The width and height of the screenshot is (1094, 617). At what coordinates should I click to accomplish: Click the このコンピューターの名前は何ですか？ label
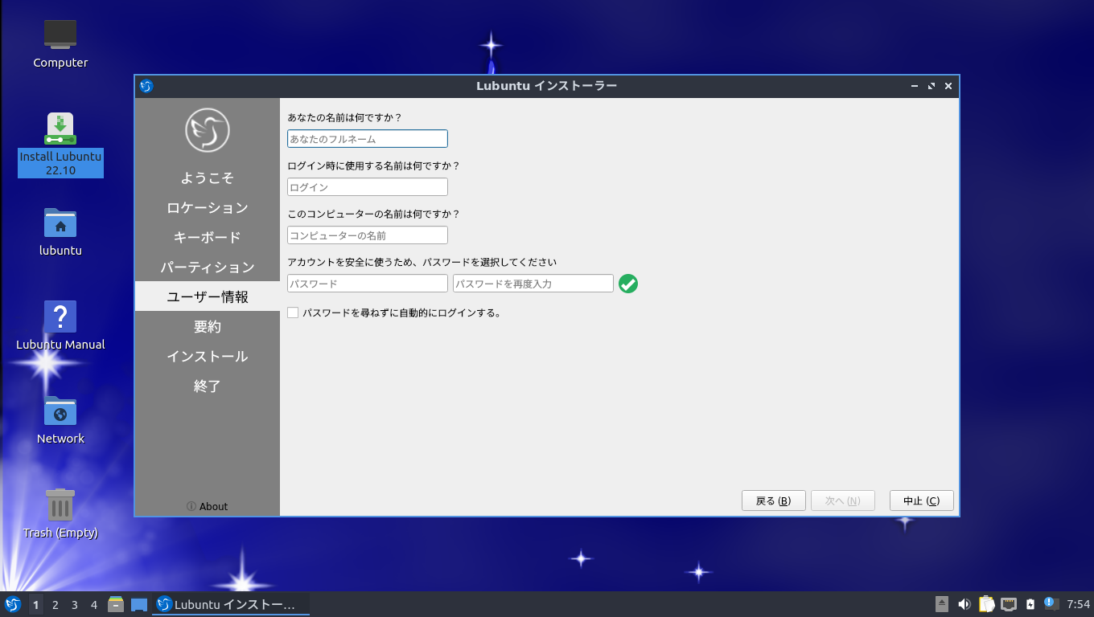(x=373, y=214)
